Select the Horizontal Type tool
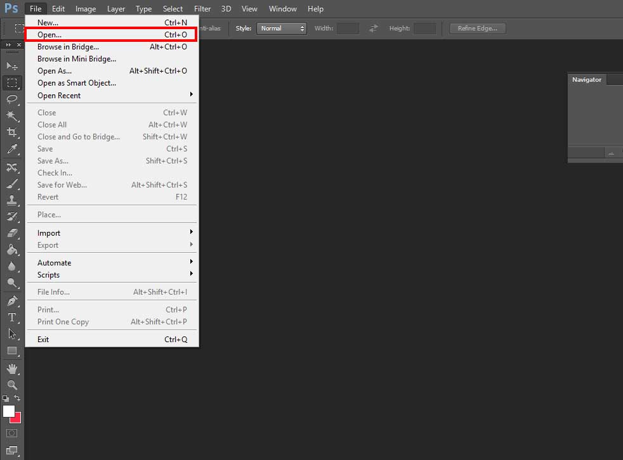The height and width of the screenshot is (460, 623). click(12, 317)
